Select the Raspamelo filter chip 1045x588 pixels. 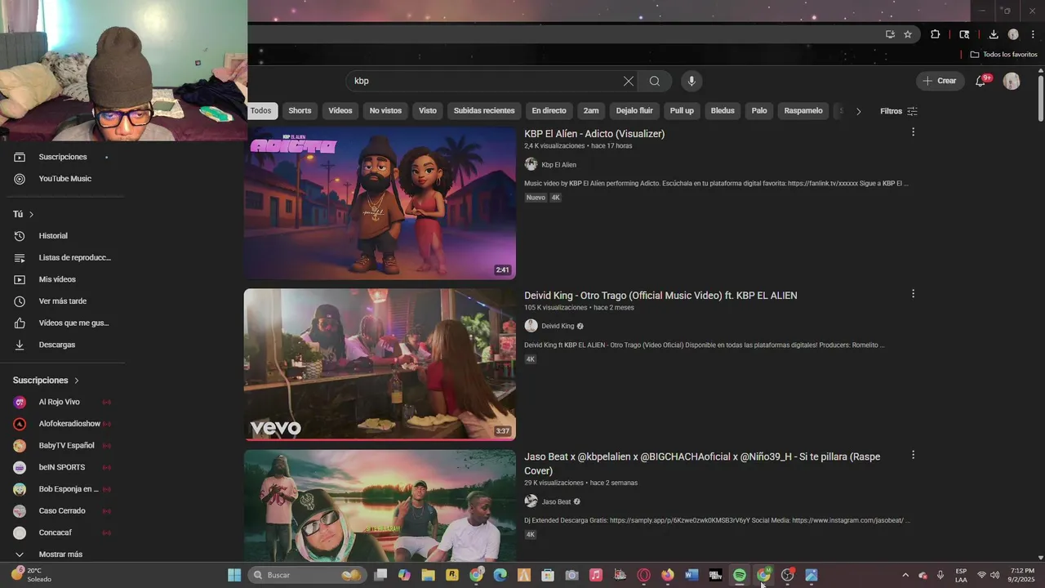click(803, 111)
